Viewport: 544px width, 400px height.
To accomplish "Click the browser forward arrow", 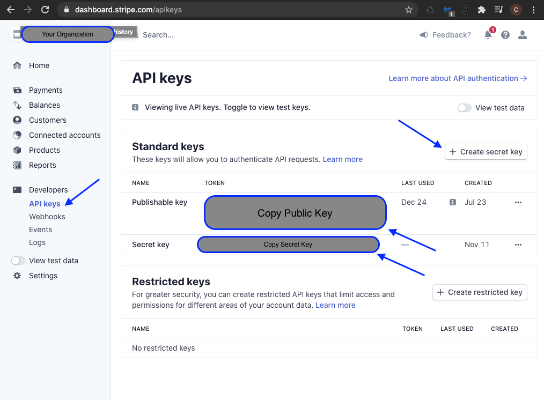I will click(x=28, y=10).
